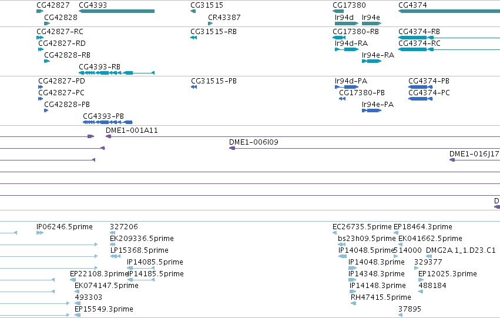Select transcript CG42828-RB
500x318 pixels.
[47, 61]
